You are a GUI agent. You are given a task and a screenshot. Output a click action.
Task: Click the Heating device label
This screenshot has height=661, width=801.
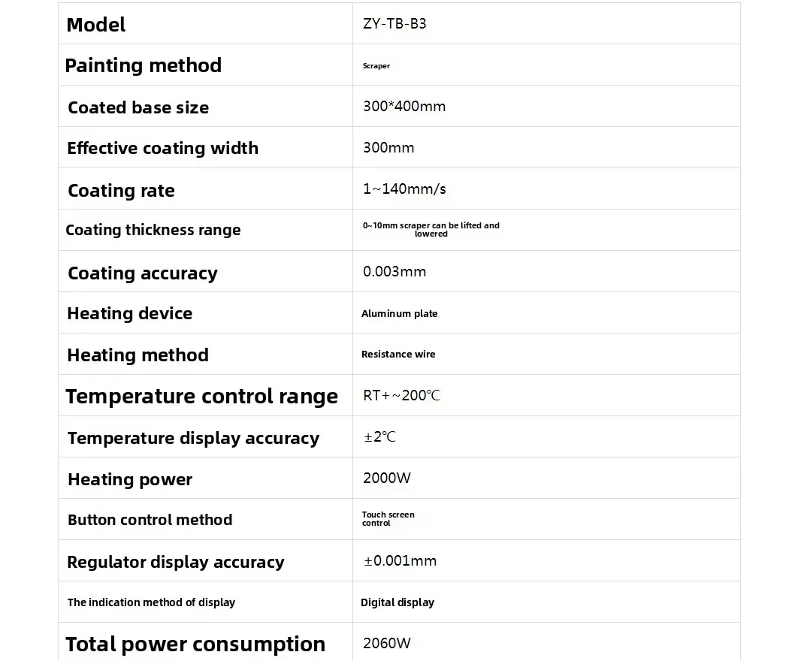pos(129,313)
